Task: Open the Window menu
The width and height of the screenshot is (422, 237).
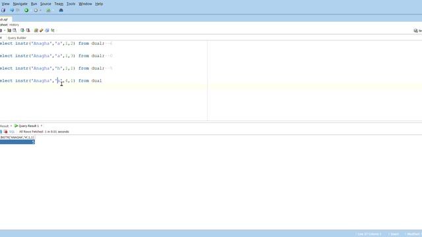Action: (85, 4)
